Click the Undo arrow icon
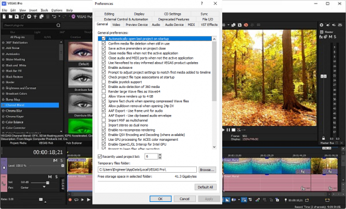The image size is (346, 209). (54, 16)
